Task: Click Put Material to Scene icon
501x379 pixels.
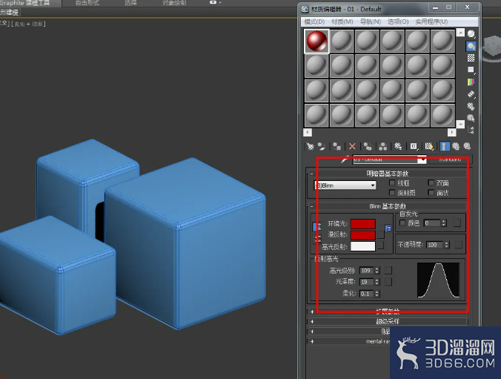Action: tap(322, 147)
